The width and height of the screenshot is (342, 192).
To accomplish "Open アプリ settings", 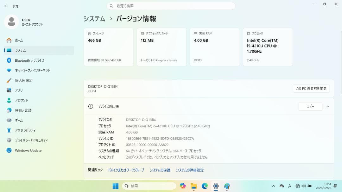I will tap(39, 90).
